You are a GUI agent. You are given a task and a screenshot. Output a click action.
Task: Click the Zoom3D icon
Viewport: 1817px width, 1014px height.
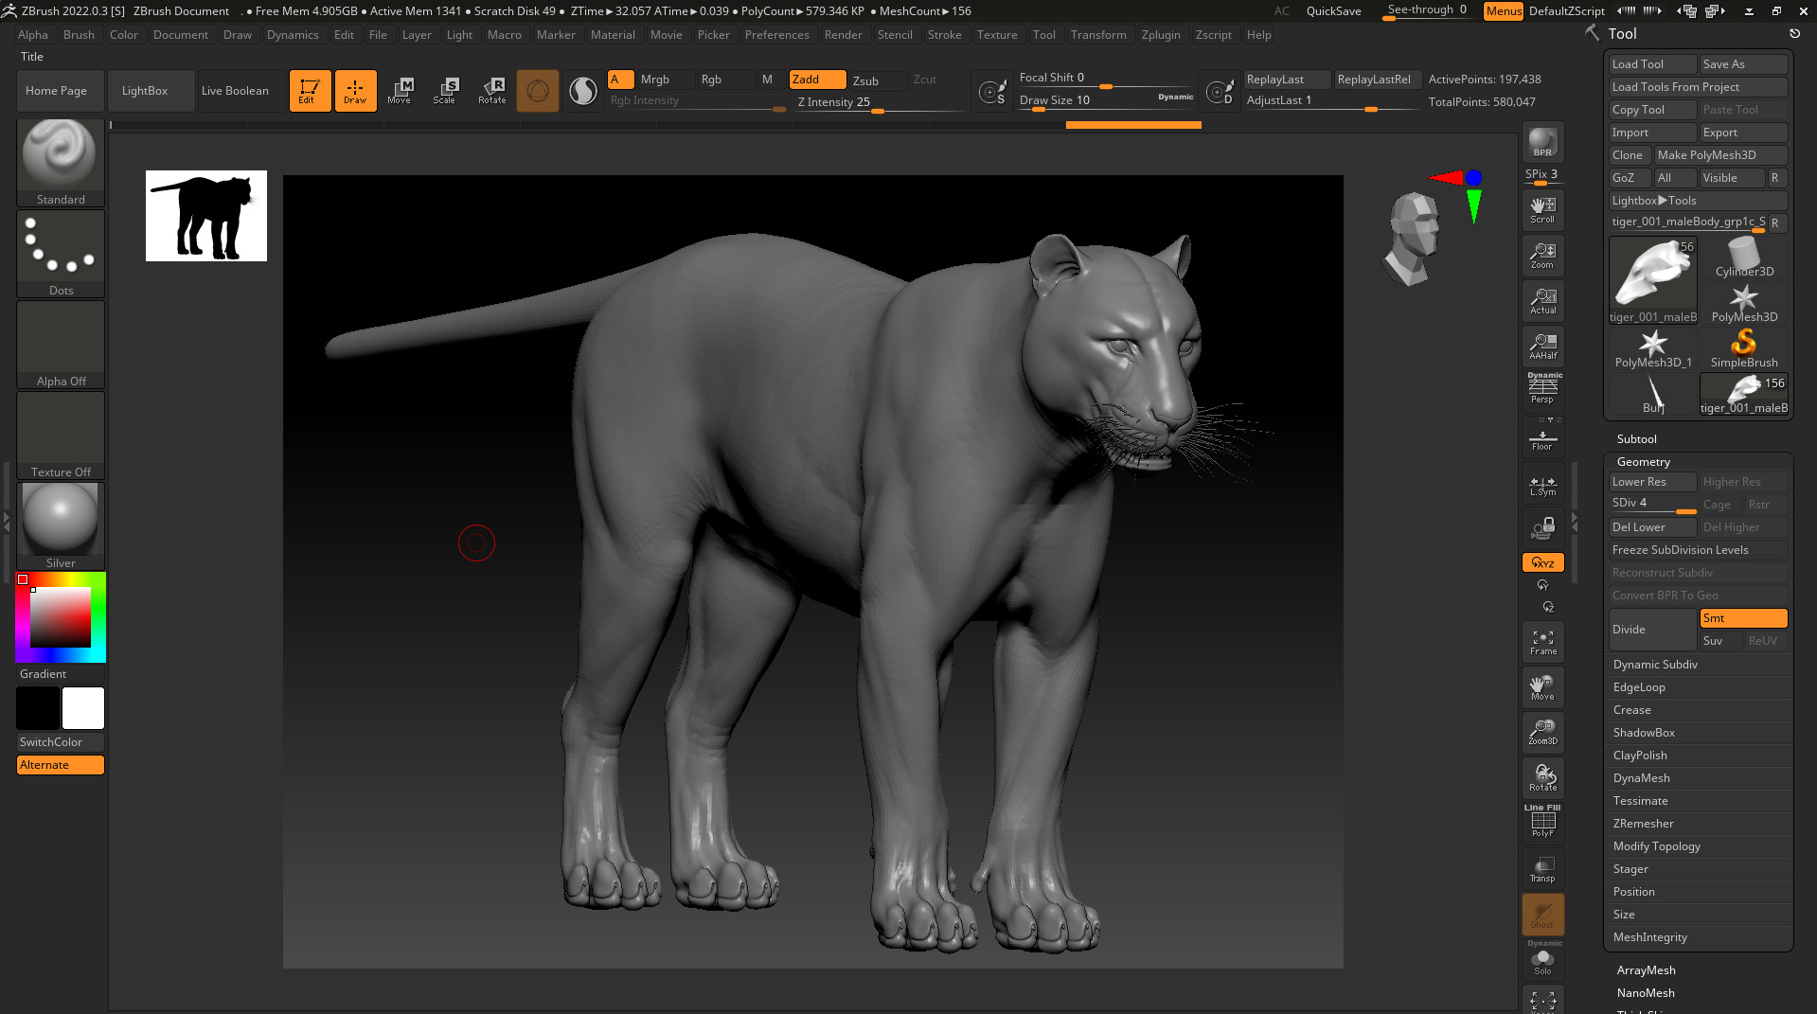1542,733
